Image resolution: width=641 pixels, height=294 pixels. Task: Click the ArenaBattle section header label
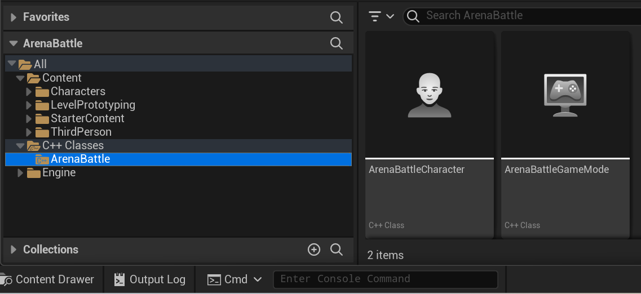pyautogui.click(x=53, y=43)
